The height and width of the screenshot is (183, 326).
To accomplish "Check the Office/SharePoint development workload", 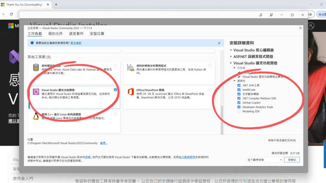I will (x=210, y=90).
